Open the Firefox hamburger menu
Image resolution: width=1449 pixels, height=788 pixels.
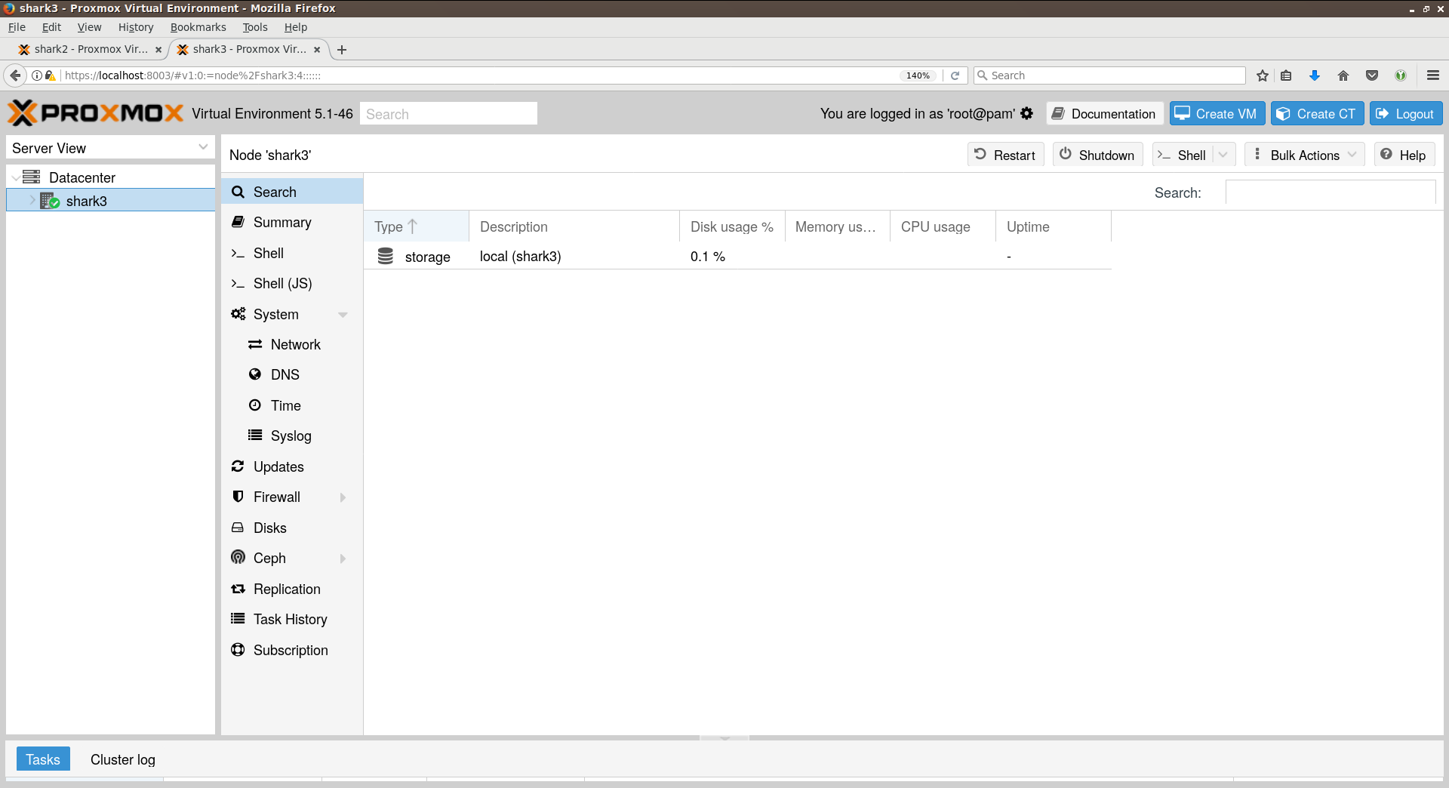coord(1433,75)
